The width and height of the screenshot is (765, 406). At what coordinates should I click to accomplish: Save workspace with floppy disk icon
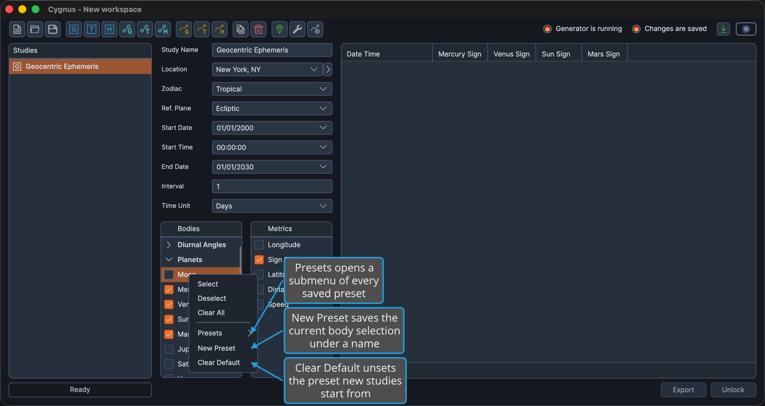click(x=53, y=29)
